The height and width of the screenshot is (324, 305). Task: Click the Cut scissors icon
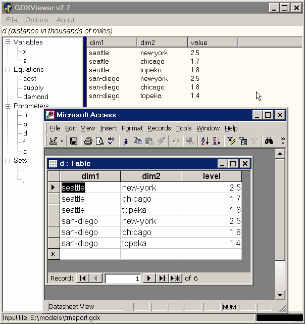(126, 141)
